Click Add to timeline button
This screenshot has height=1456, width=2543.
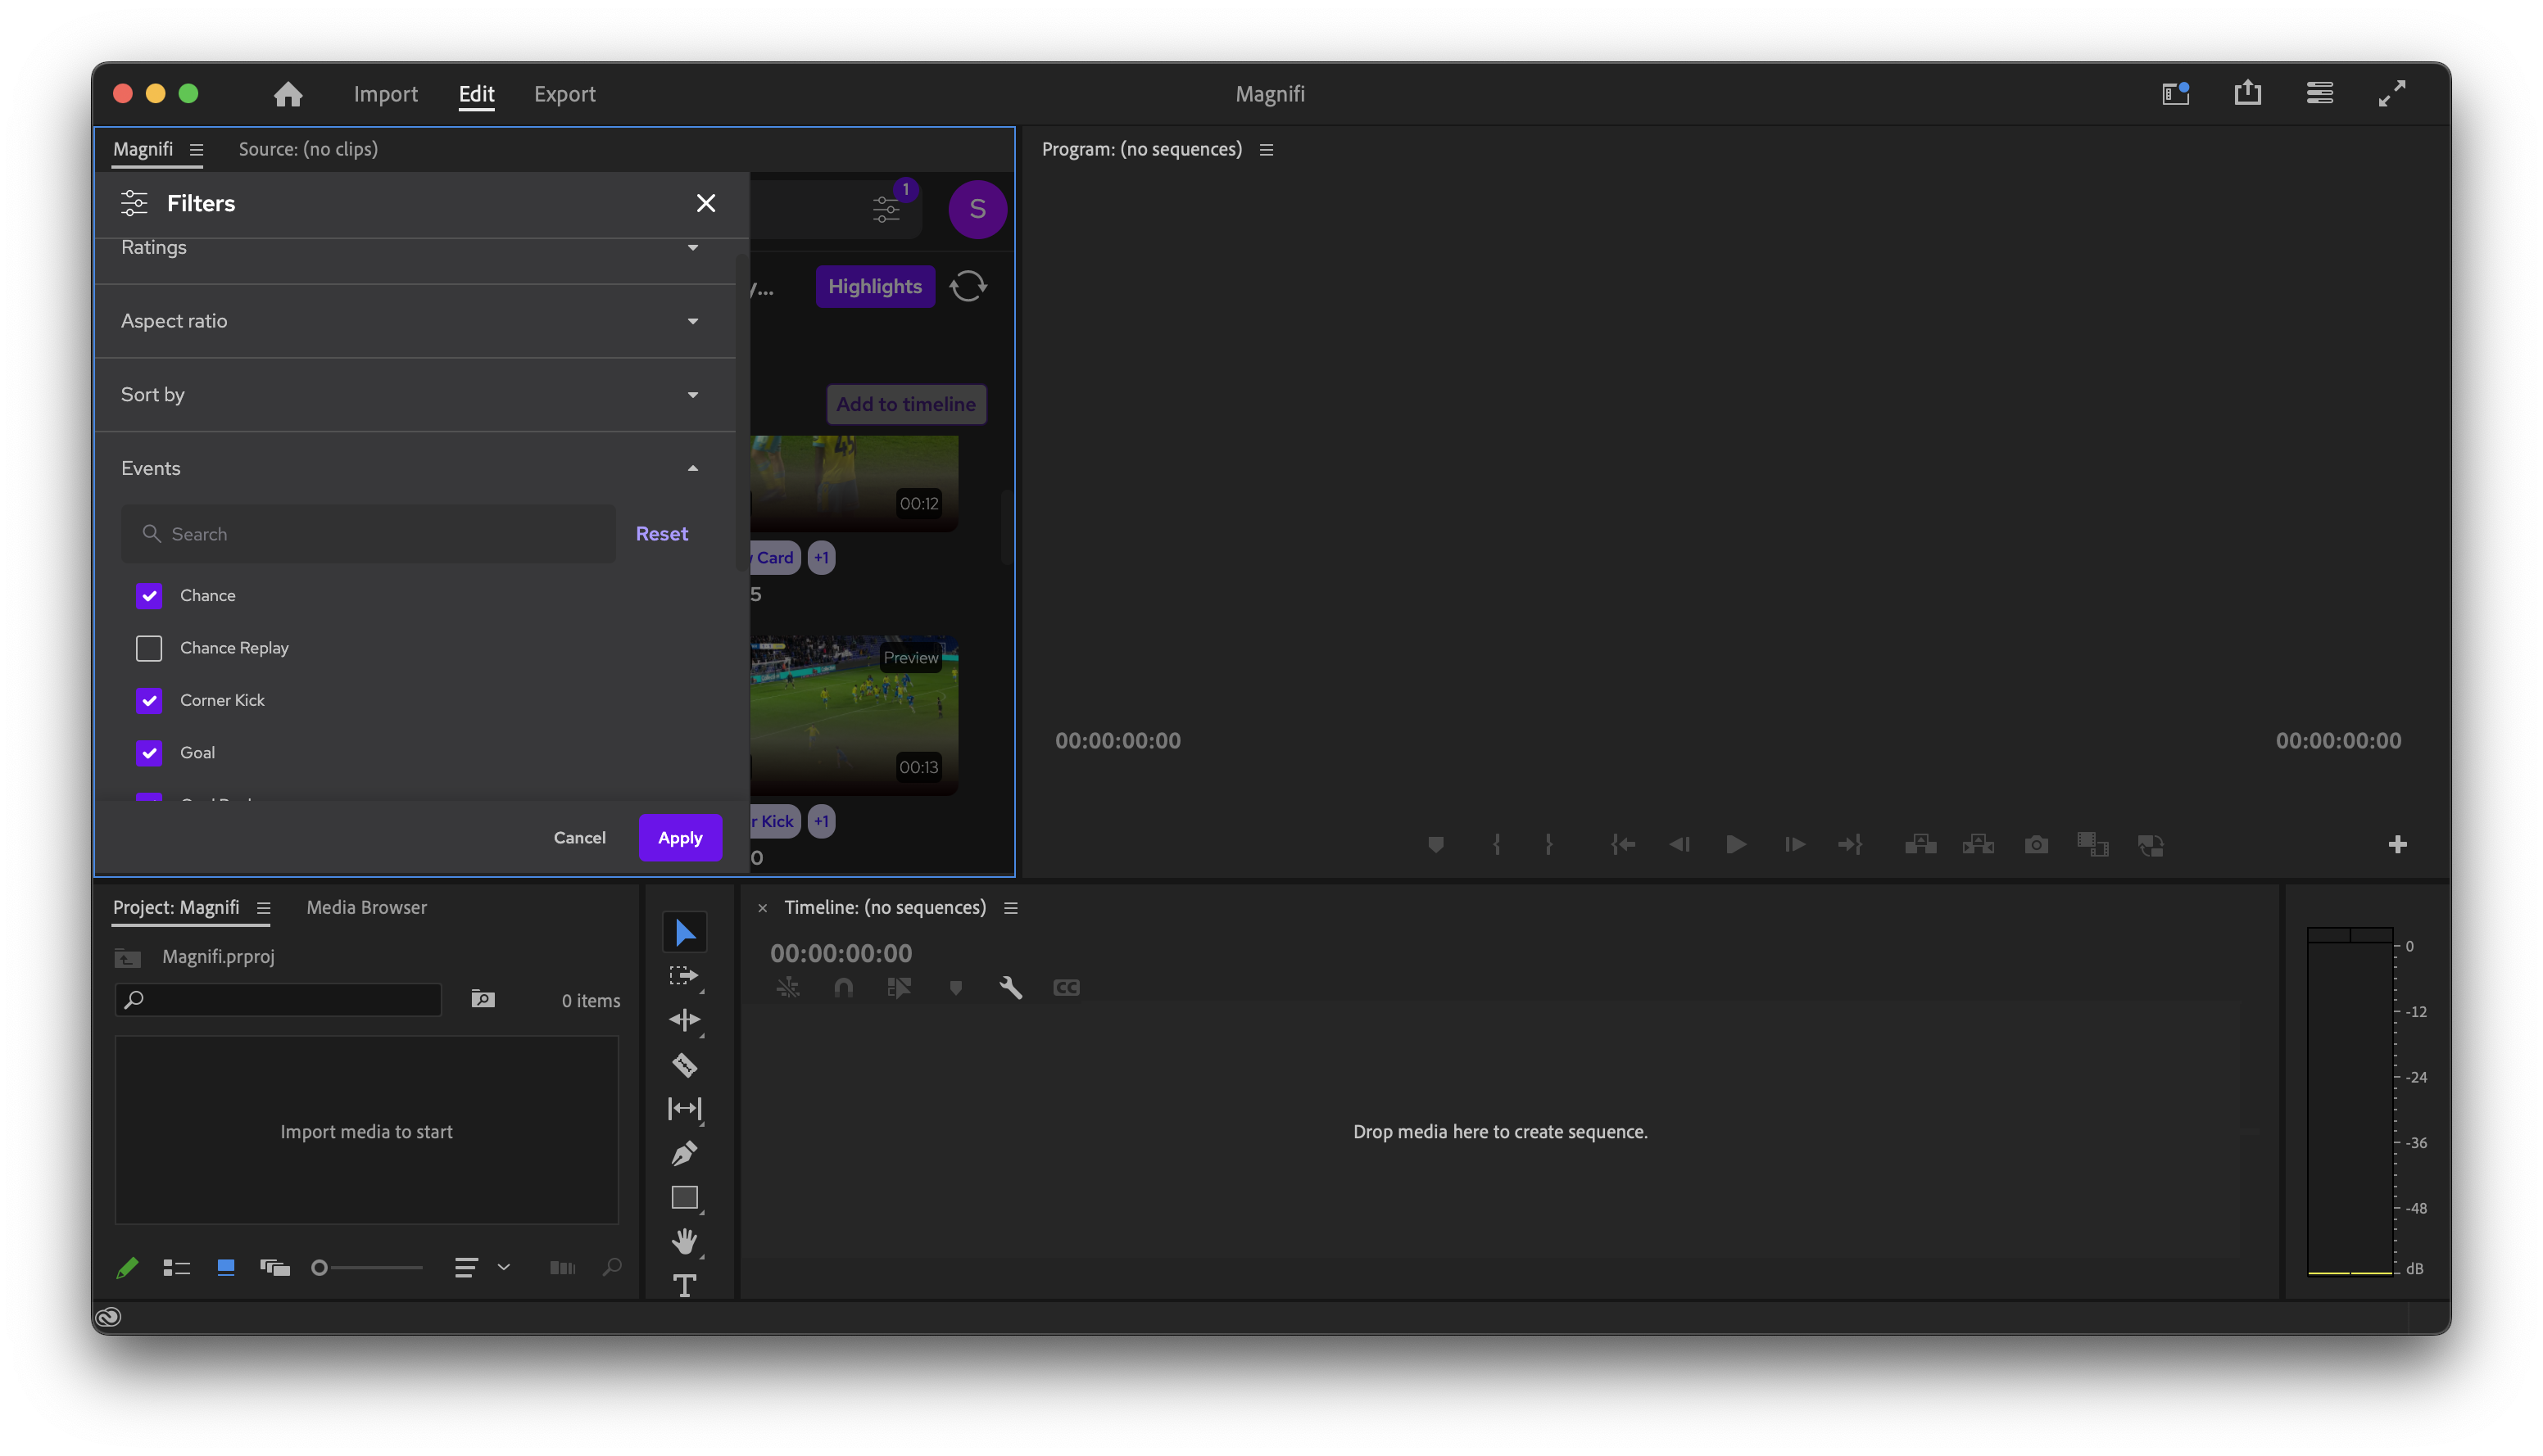(x=905, y=404)
